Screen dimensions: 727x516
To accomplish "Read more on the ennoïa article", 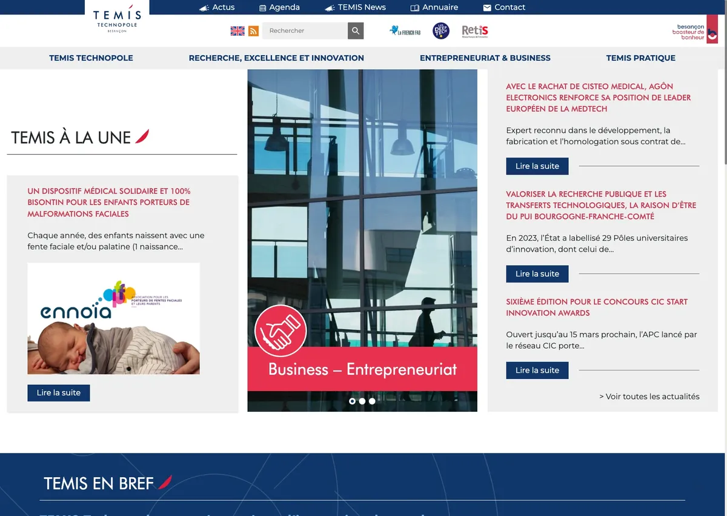I will (59, 393).
